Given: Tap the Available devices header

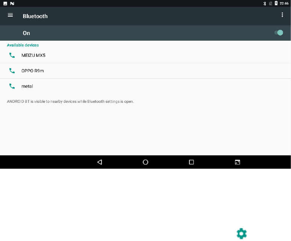Looking at the screenshot, I should (x=23, y=45).
